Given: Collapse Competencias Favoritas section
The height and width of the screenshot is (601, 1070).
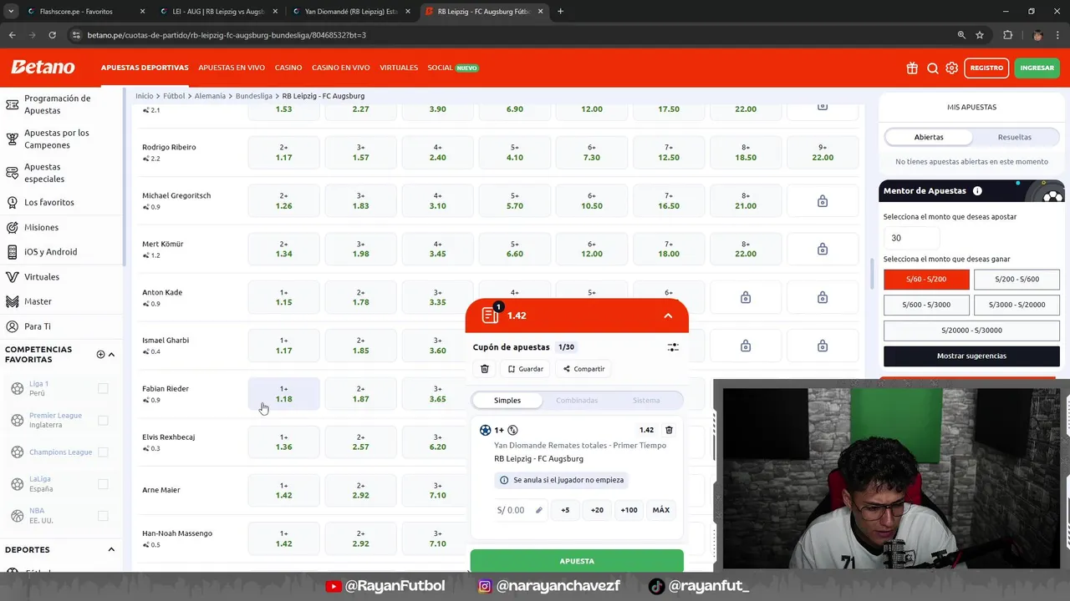Looking at the screenshot, I should (111, 355).
